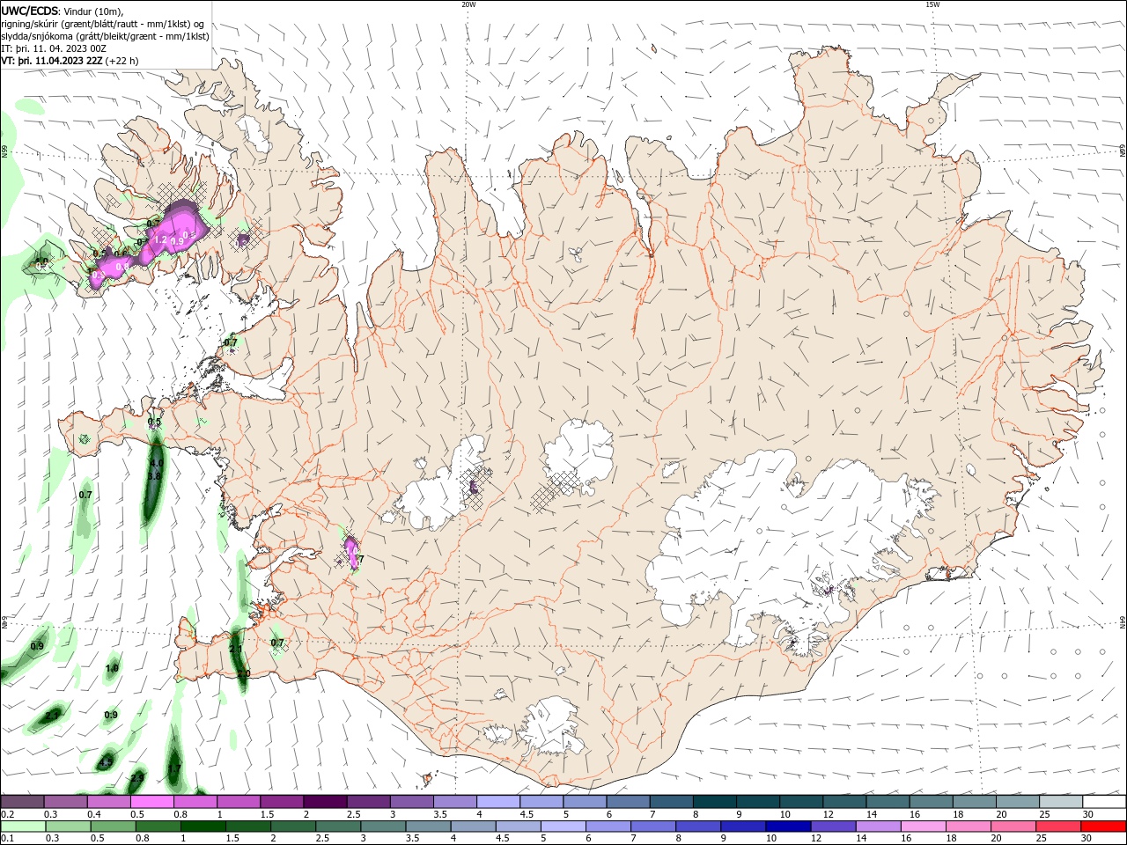Click the UWC/ECDS map title text
1127x845 pixels.
[63, 11]
